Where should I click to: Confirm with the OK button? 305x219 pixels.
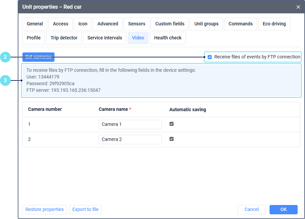283,210
